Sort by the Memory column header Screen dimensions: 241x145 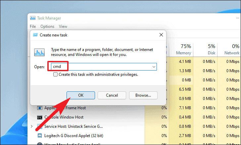183,49
